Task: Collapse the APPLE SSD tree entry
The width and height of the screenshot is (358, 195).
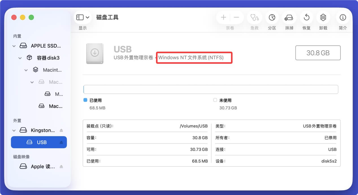Action: 14,46
